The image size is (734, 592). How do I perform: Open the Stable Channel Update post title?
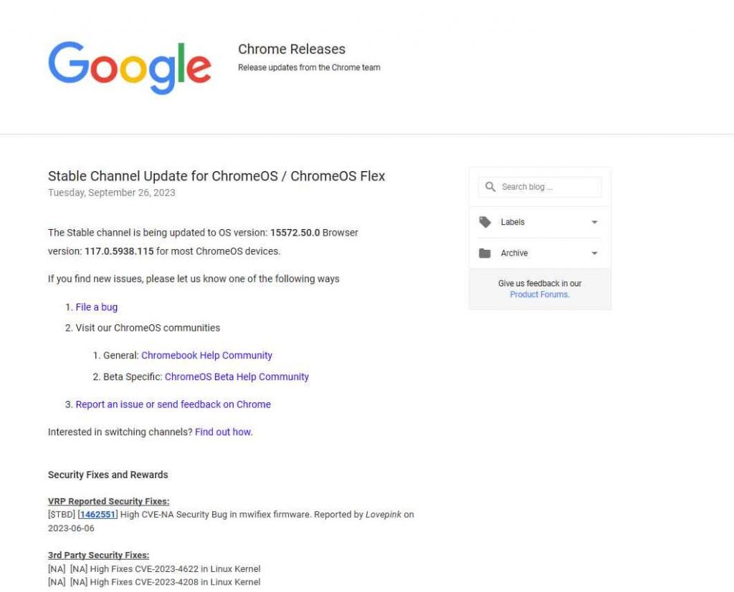point(216,176)
